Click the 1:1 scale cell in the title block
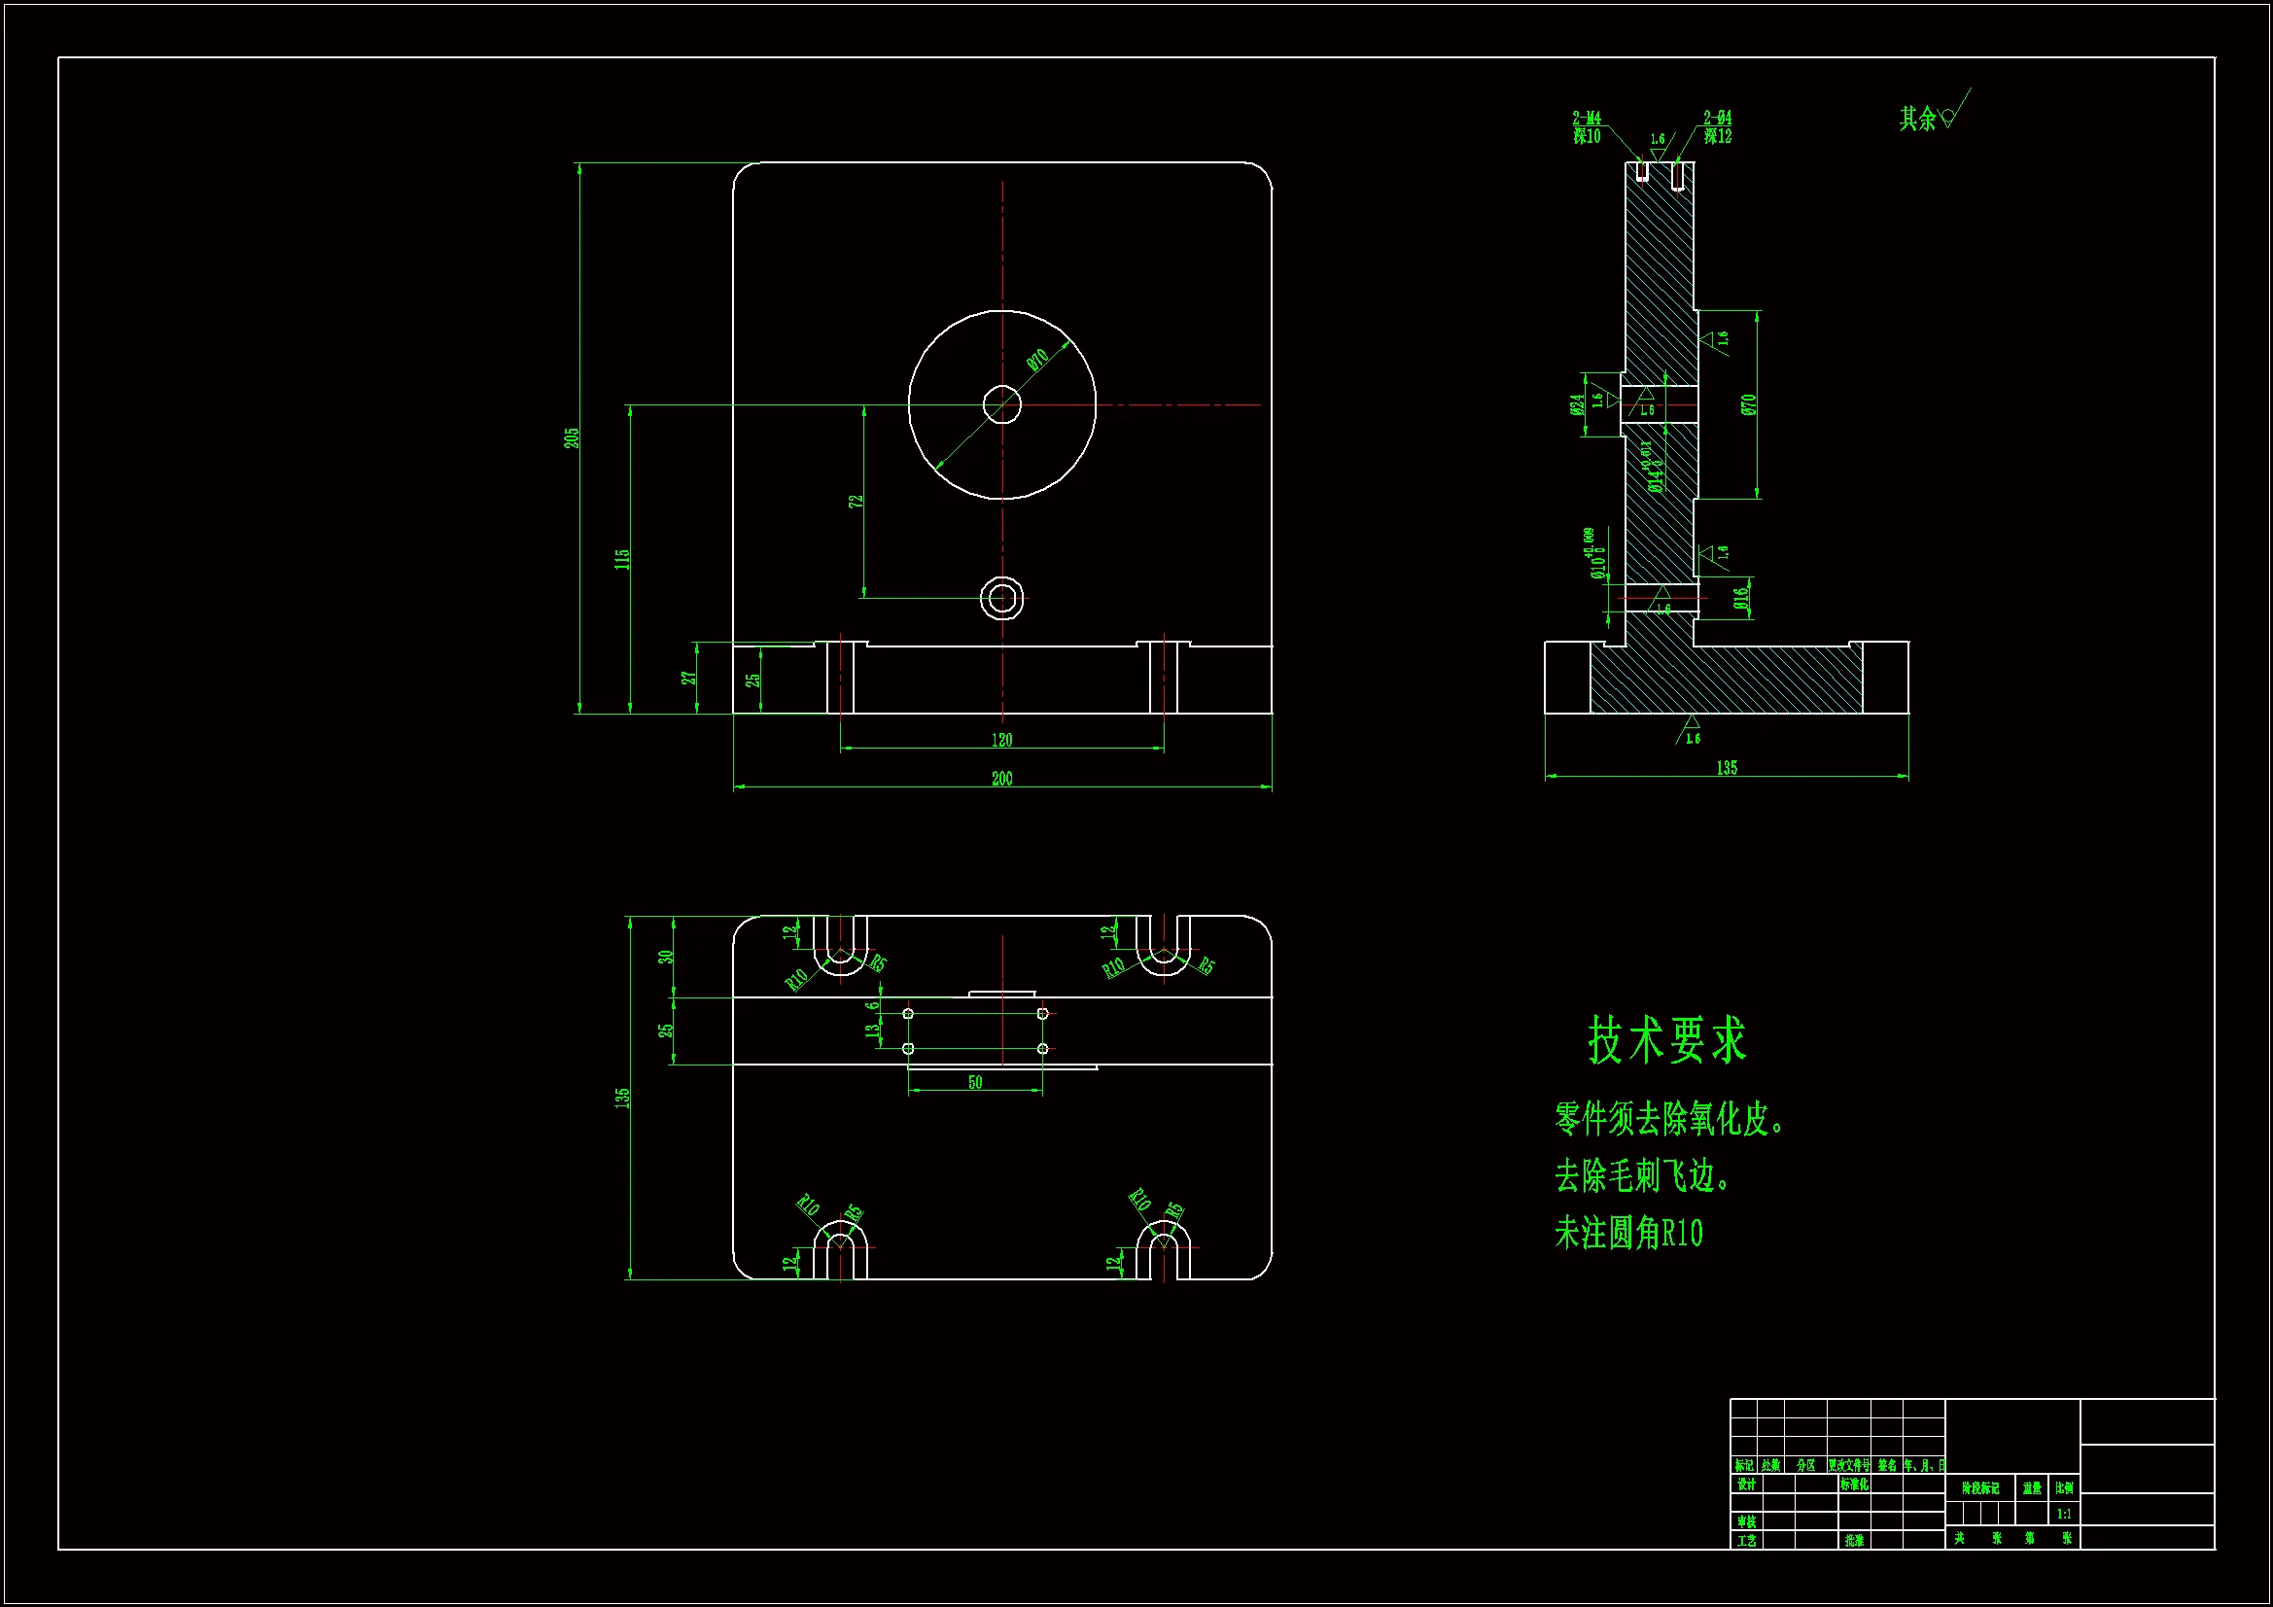The image size is (2273, 1607). pos(2064,1514)
